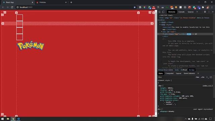Viewport: 215px width, 121px height.
Task: Click the element.style rule
Action: 165,80
